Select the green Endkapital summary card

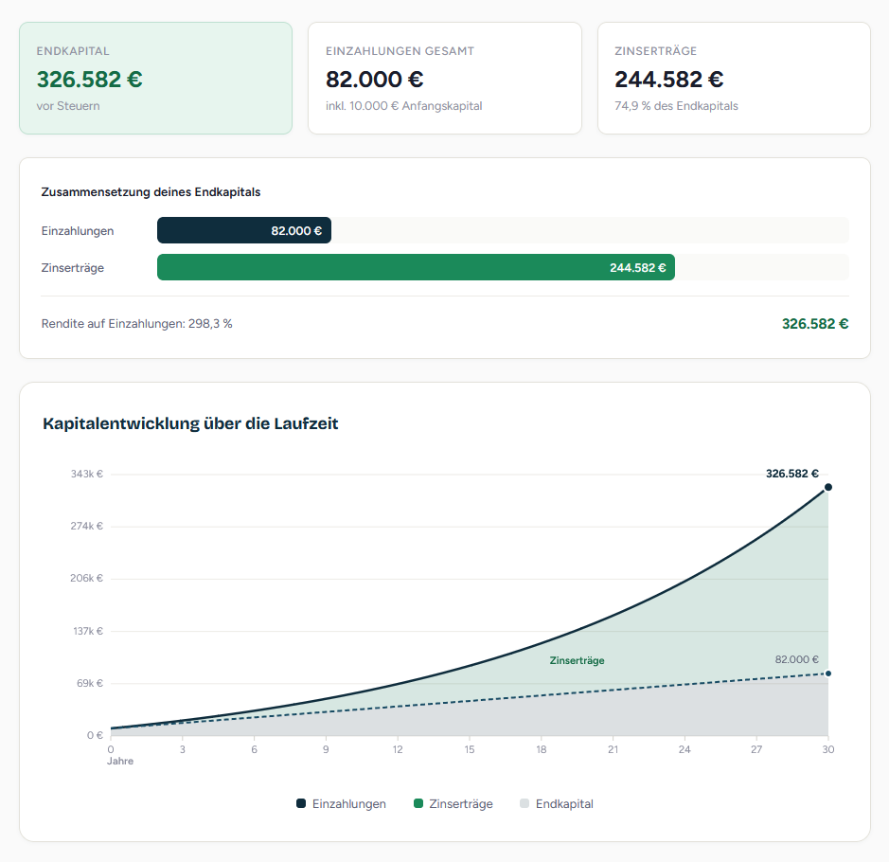(155, 79)
